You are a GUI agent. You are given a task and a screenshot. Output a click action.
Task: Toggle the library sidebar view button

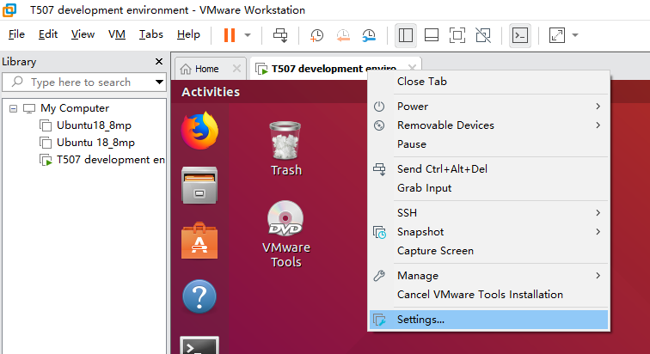[x=406, y=35]
